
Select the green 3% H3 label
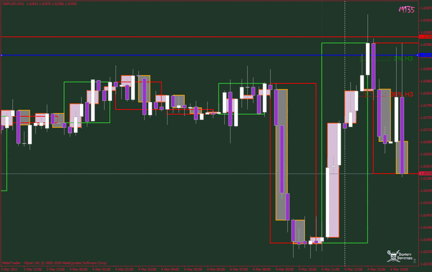coord(403,59)
